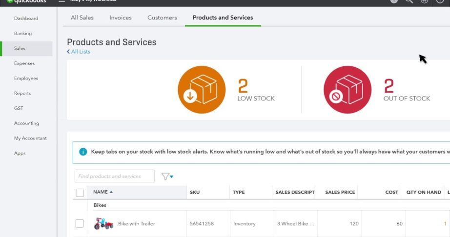450x237 pixels.
Task: Open Accounting in the sidebar
Action: (x=26, y=123)
